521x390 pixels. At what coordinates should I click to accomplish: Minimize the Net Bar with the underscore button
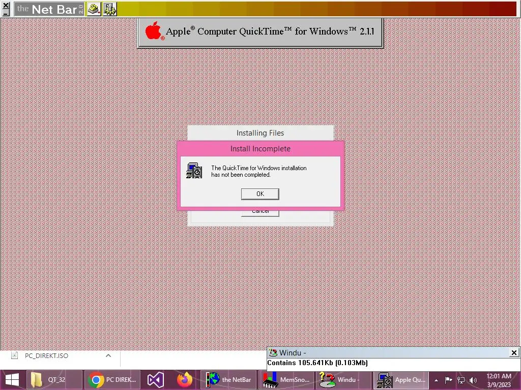click(6, 13)
